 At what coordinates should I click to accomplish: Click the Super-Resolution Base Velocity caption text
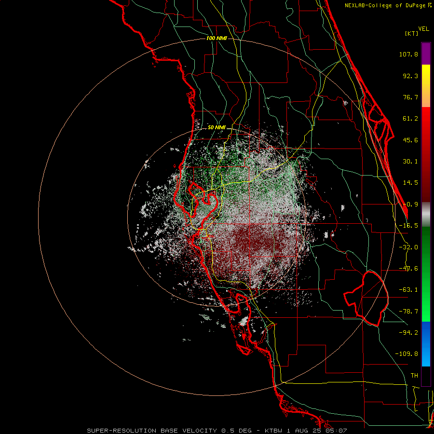pyautogui.click(x=217, y=431)
